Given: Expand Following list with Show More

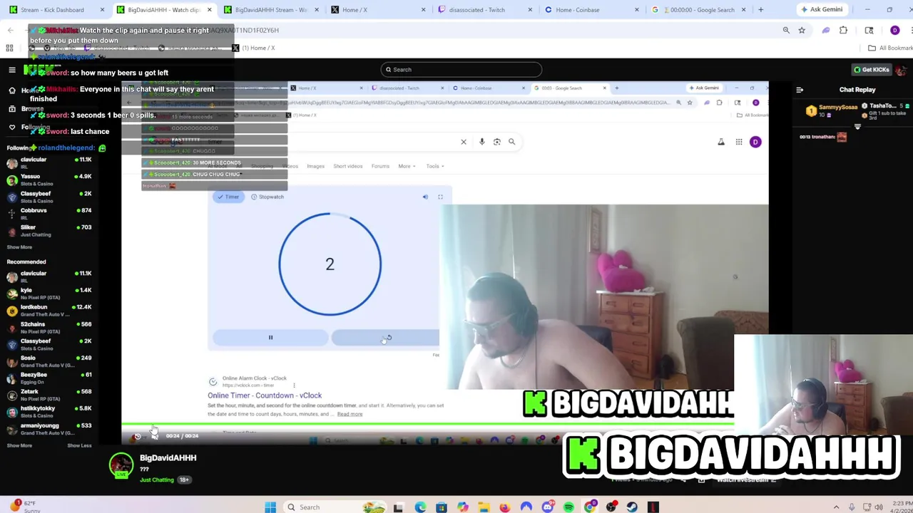Looking at the screenshot, I should tap(19, 247).
